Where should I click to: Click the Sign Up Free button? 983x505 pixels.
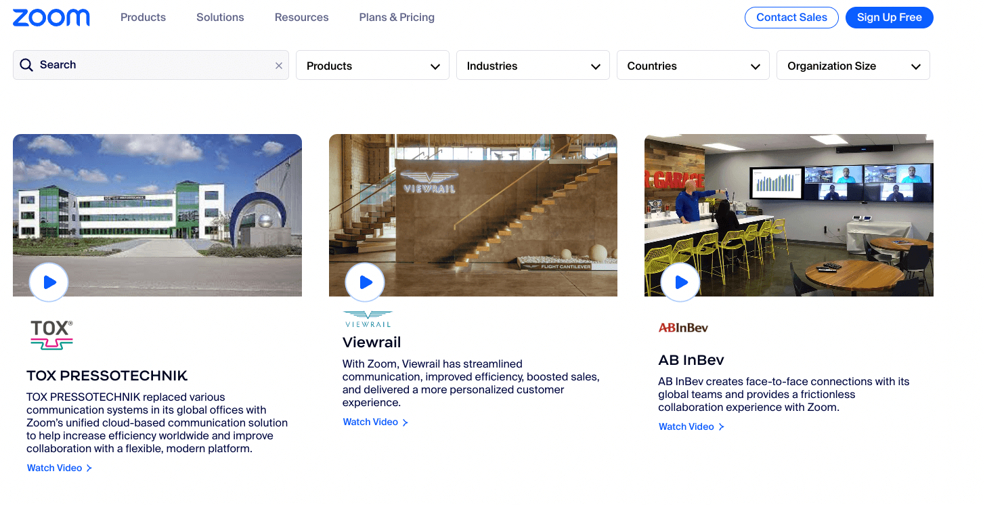(889, 18)
